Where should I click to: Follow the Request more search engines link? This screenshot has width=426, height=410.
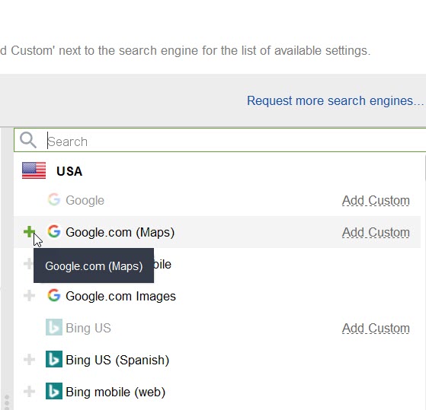click(x=335, y=101)
